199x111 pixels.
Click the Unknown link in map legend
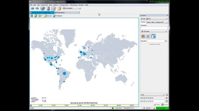point(35,101)
